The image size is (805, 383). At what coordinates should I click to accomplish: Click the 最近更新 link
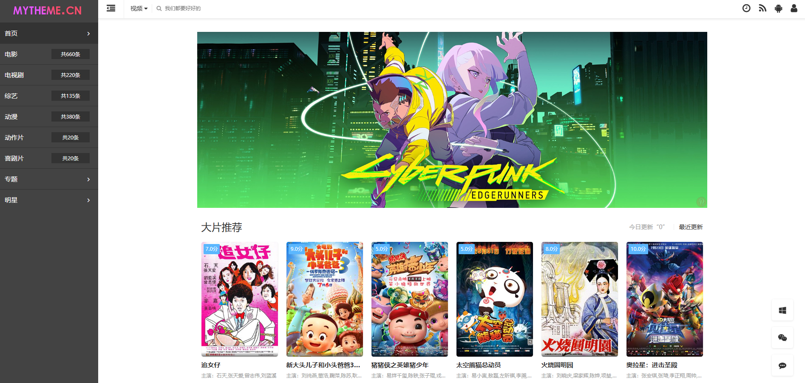point(691,227)
